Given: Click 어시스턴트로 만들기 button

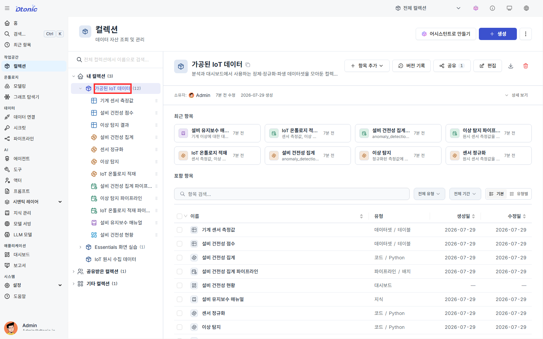Looking at the screenshot, I should click(446, 34).
